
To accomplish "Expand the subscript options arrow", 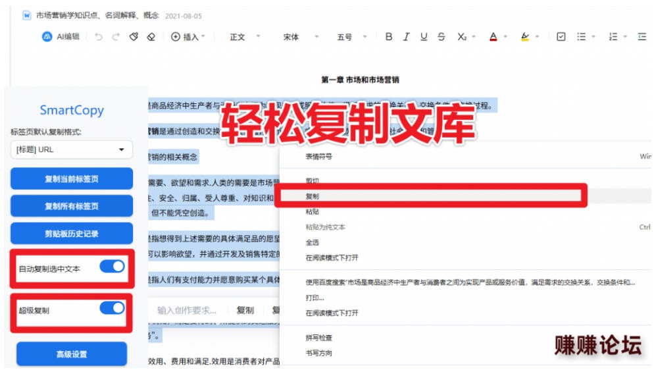I will pos(474,37).
